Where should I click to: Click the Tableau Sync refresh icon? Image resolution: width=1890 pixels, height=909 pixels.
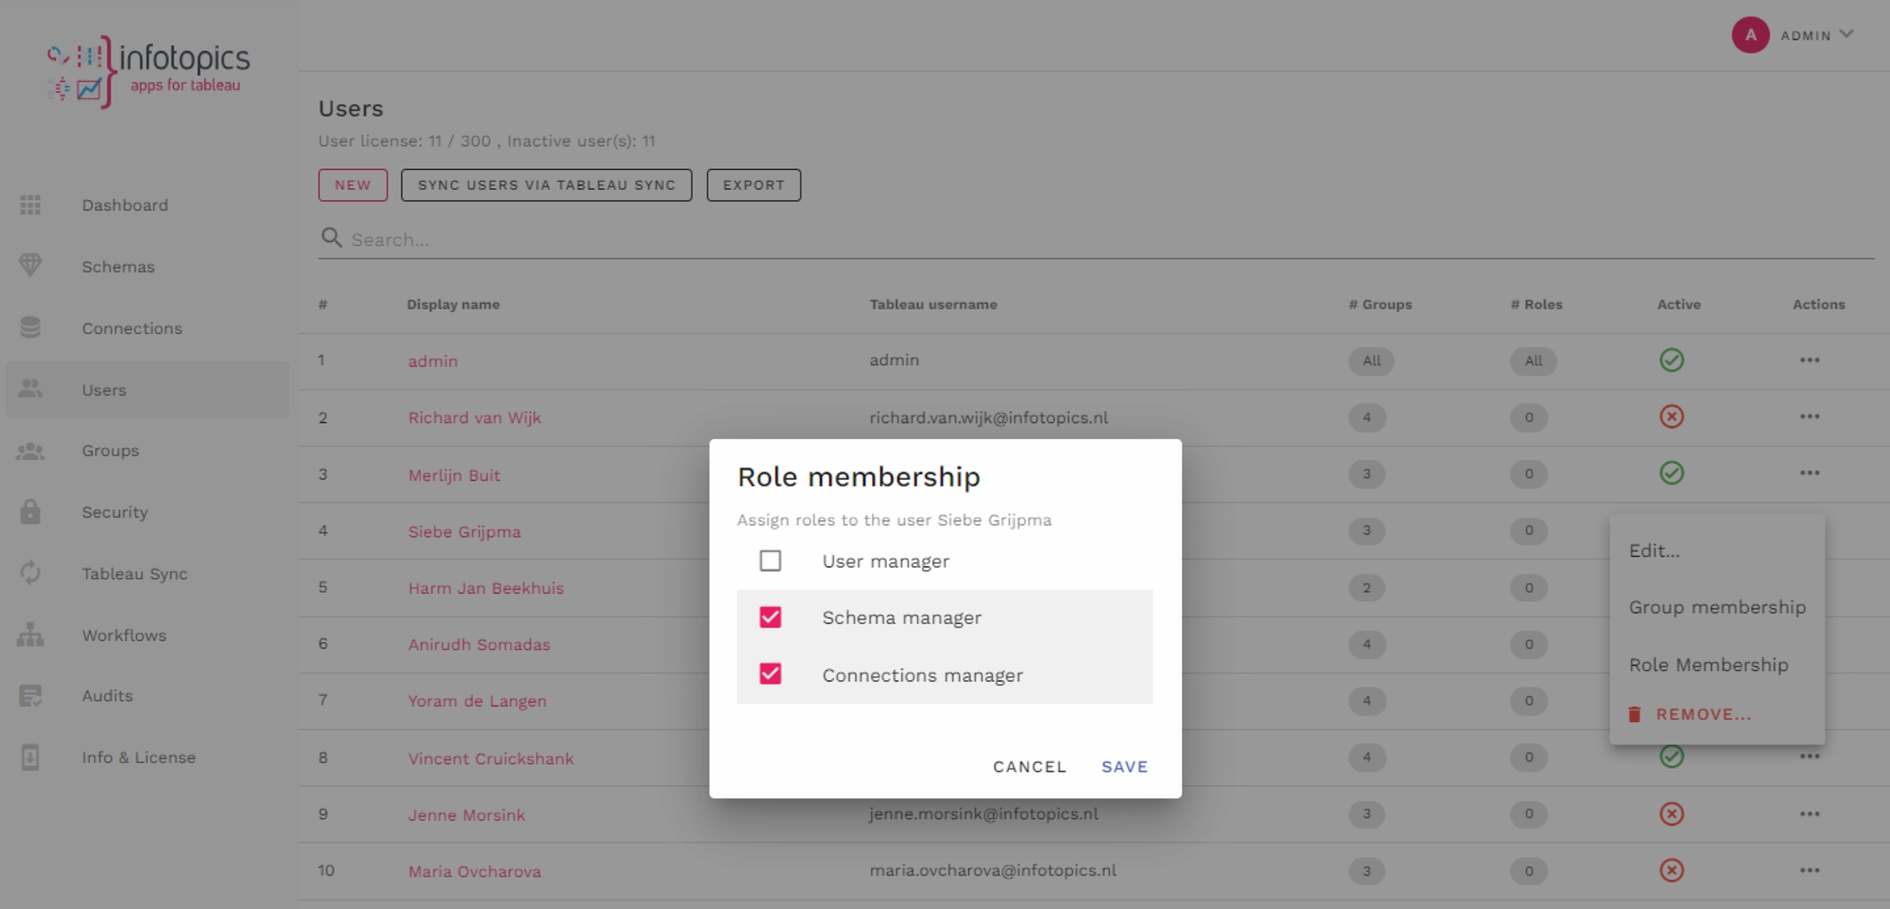pyautogui.click(x=30, y=573)
